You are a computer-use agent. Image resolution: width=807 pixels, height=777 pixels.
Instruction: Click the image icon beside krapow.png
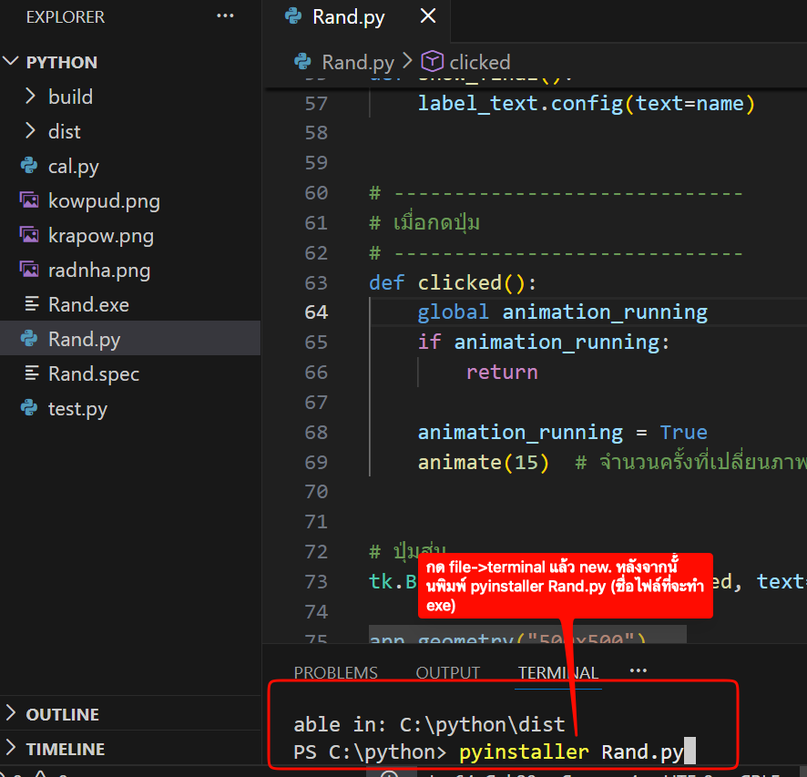(x=30, y=236)
